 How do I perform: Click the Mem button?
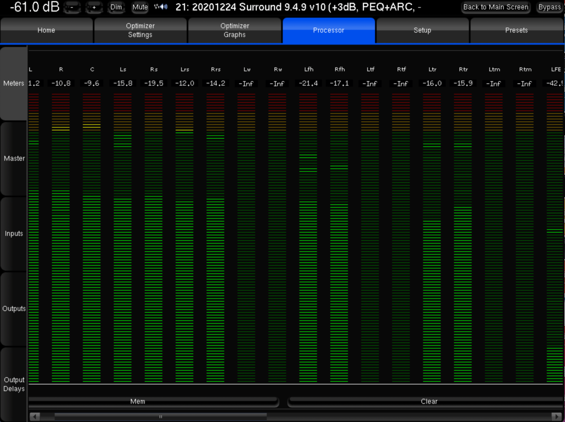(153, 402)
